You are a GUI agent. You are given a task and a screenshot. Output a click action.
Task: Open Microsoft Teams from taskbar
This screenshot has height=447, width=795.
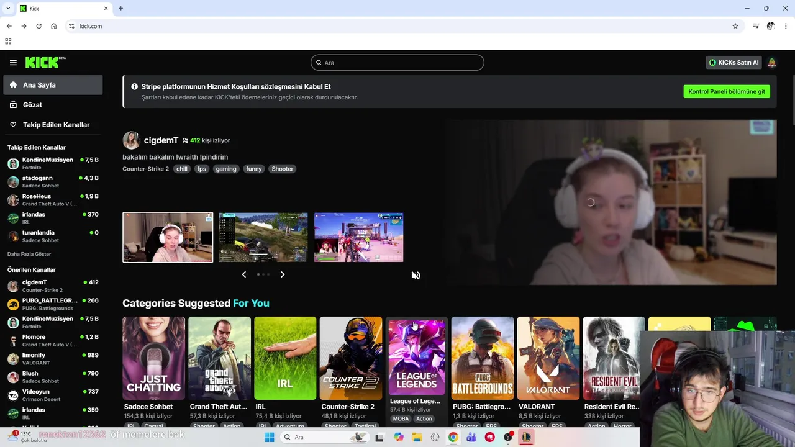(471, 437)
